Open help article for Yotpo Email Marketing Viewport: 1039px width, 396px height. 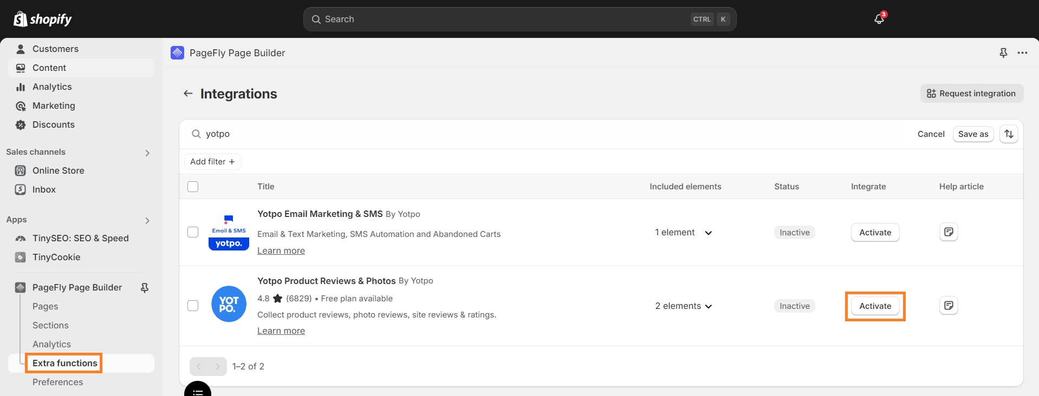point(949,232)
